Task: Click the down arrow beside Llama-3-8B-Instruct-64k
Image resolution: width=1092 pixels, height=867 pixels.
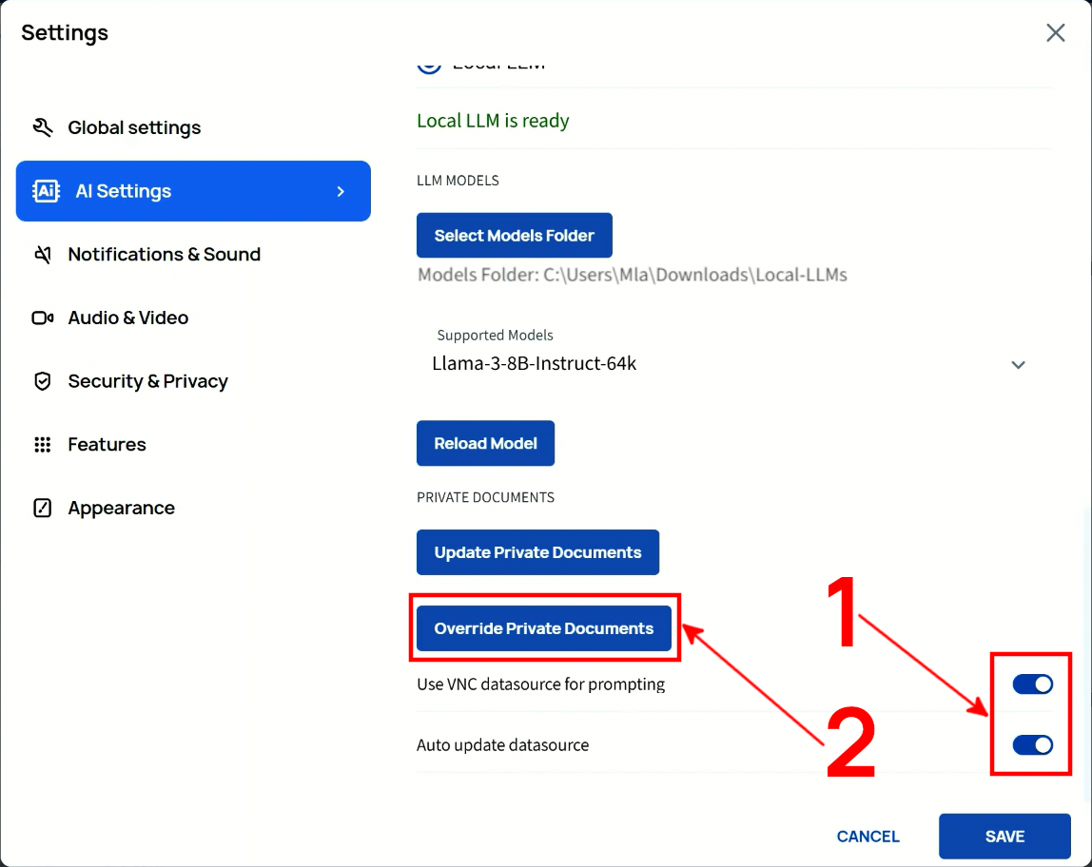Action: tap(1018, 365)
